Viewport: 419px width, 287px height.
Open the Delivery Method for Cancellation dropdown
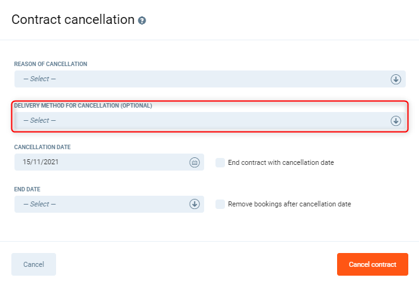pyautogui.click(x=202, y=121)
